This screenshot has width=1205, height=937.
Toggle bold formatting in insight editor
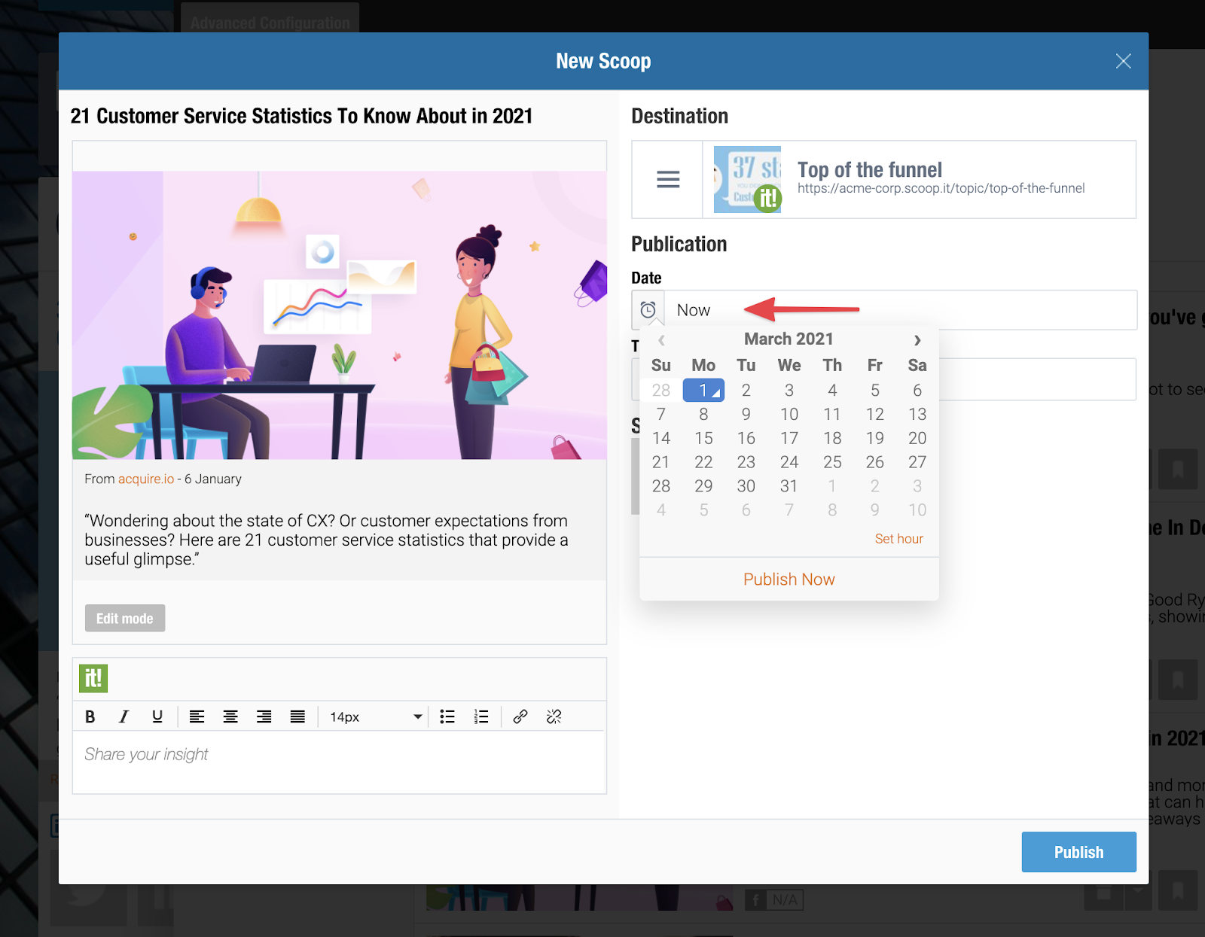[90, 716]
